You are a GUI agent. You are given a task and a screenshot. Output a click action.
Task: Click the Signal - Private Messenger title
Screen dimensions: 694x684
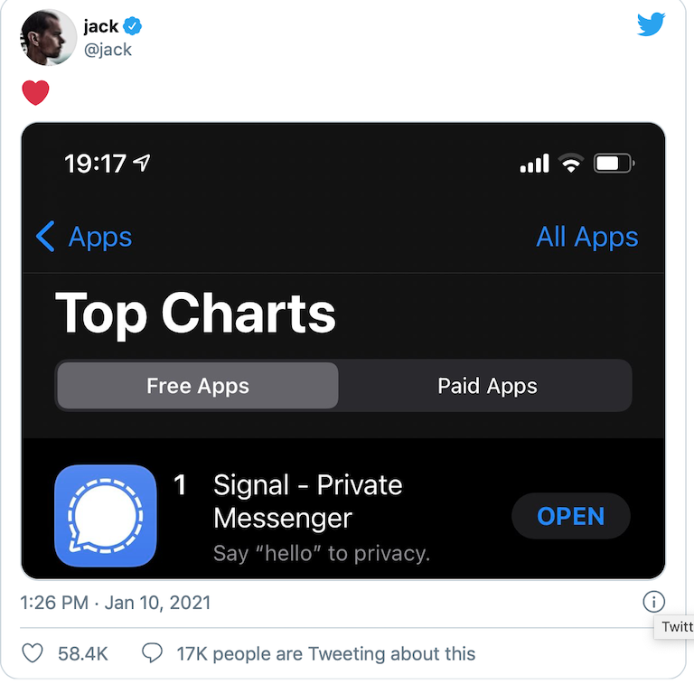(307, 501)
